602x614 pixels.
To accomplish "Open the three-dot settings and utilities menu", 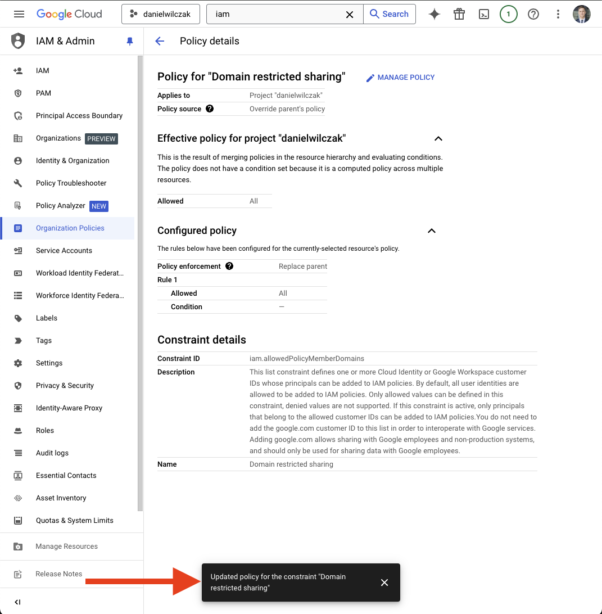I will [558, 14].
